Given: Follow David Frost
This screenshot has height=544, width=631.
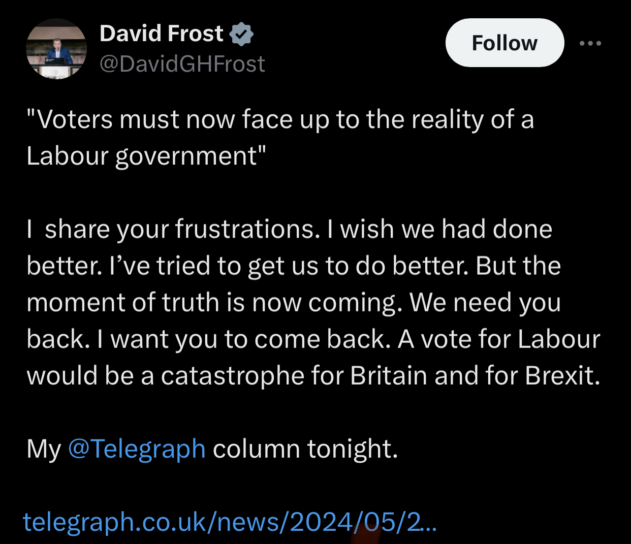Looking at the screenshot, I should 504,43.
